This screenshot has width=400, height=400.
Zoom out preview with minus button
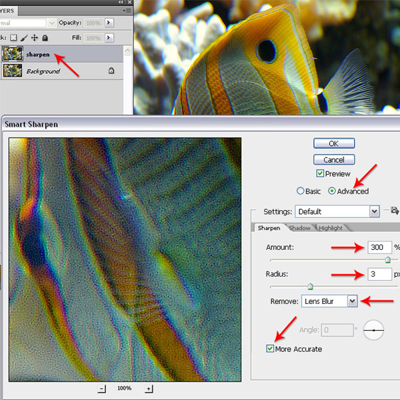tap(101, 389)
